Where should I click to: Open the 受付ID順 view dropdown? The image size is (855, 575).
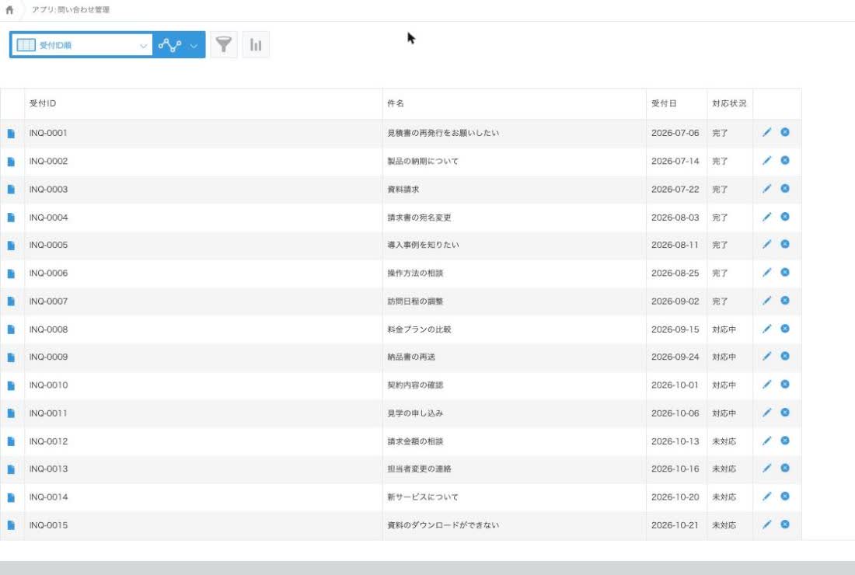coord(82,45)
